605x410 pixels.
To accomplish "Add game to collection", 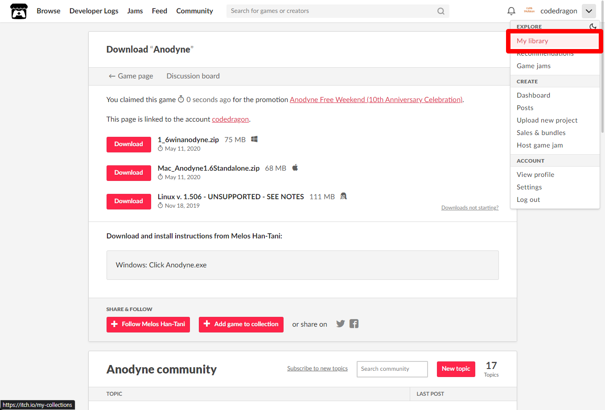I will click(241, 324).
